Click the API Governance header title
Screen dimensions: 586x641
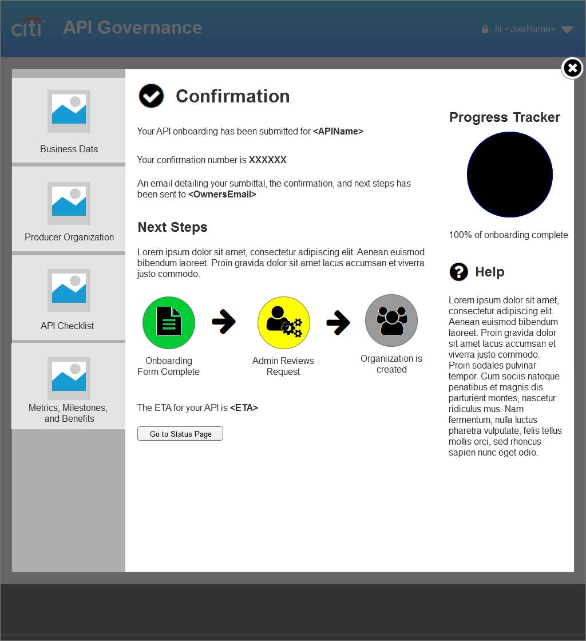pyautogui.click(x=132, y=27)
